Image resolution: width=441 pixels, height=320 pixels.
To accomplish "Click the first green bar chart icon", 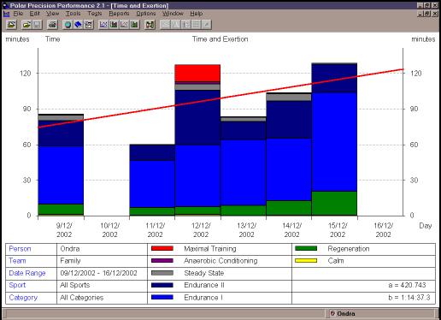I will (x=114, y=25).
